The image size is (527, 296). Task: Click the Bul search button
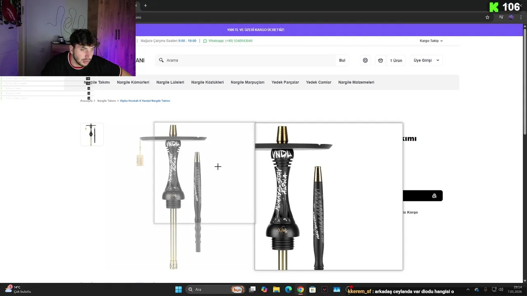(x=342, y=60)
